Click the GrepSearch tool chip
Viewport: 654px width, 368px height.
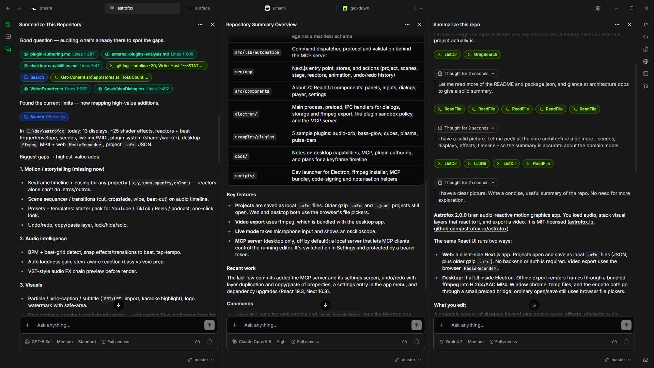[x=482, y=55]
